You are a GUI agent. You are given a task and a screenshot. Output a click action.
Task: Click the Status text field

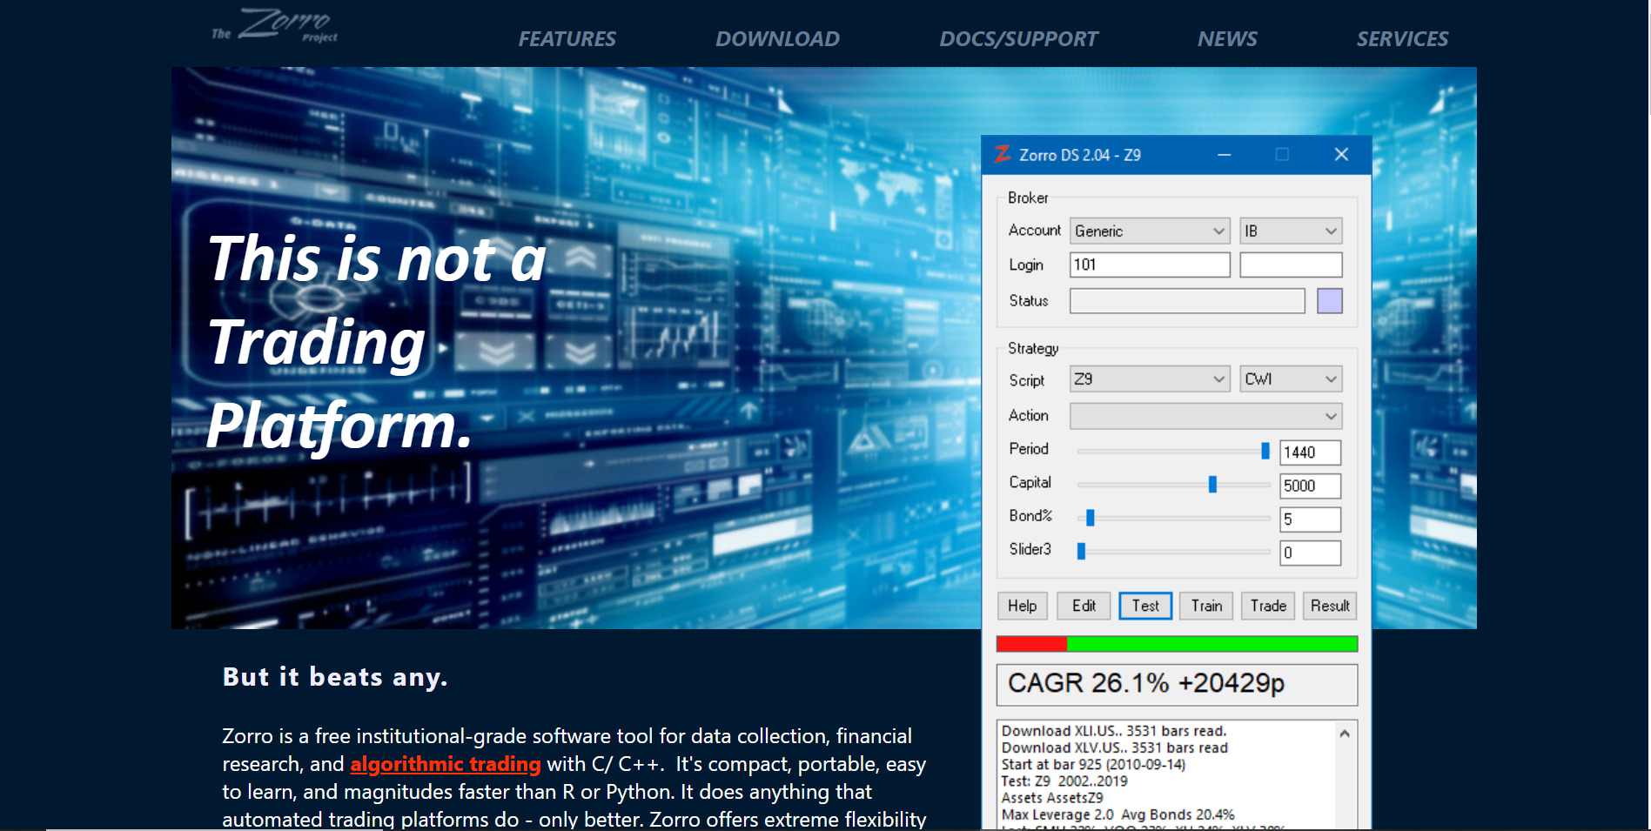pos(1187,301)
